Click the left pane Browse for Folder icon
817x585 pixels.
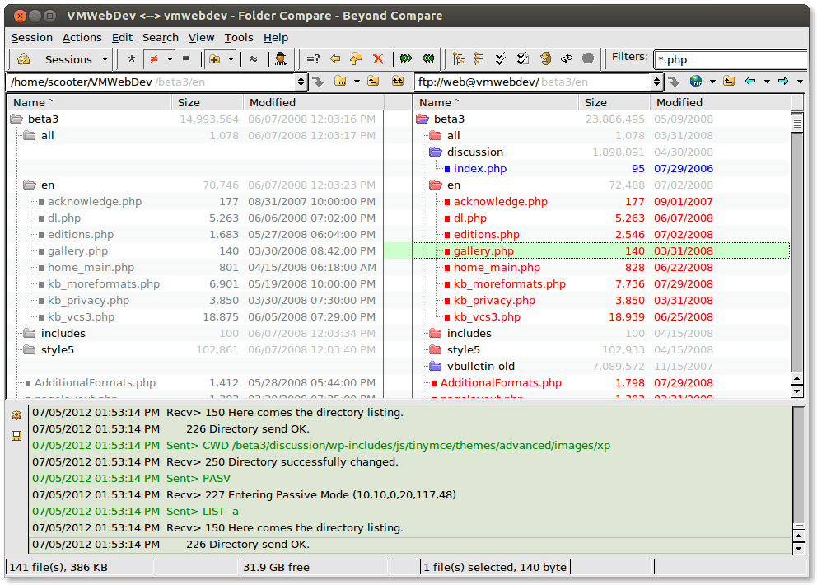pos(340,81)
